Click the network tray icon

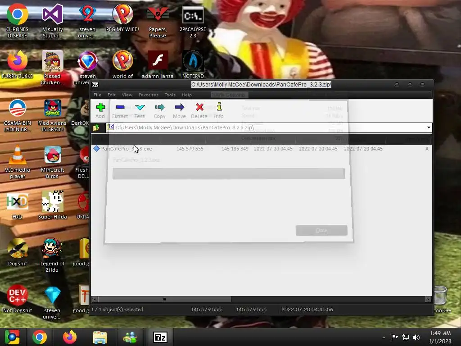(406, 337)
